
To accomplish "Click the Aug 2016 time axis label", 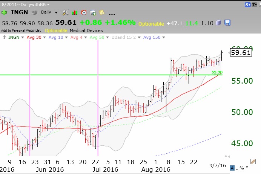I will click(x=156, y=170).
